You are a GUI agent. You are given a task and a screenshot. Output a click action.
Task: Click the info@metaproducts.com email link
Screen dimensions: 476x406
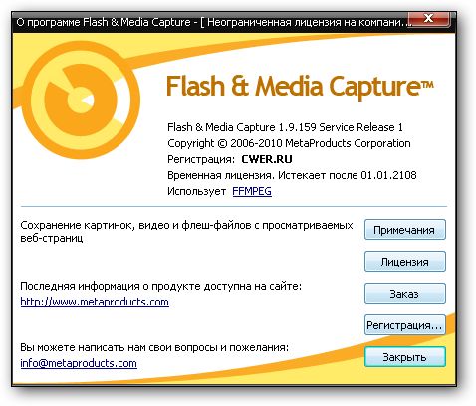(79, 363)
